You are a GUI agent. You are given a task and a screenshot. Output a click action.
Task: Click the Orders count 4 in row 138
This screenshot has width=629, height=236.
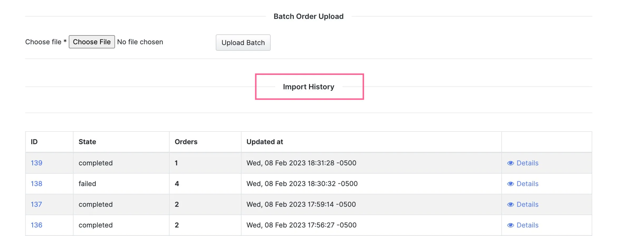click(x=177, y=184)
